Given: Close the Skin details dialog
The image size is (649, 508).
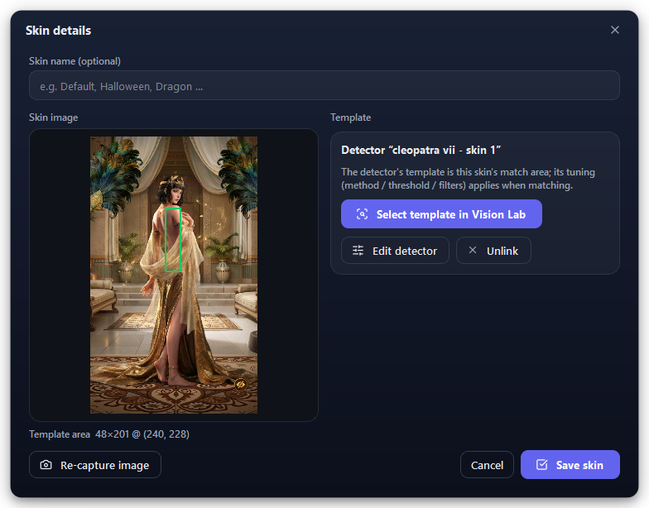Looking at the screenshot, I should (614, 30).
